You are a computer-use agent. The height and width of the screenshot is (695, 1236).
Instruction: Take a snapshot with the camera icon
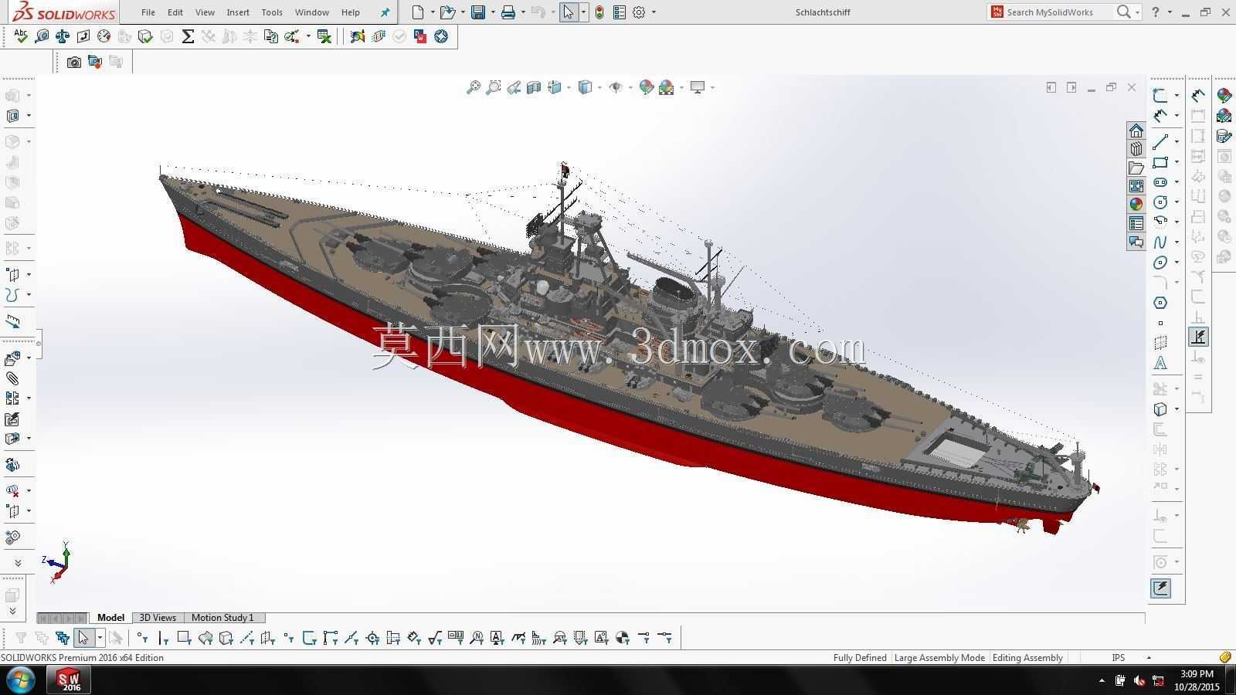74,62
